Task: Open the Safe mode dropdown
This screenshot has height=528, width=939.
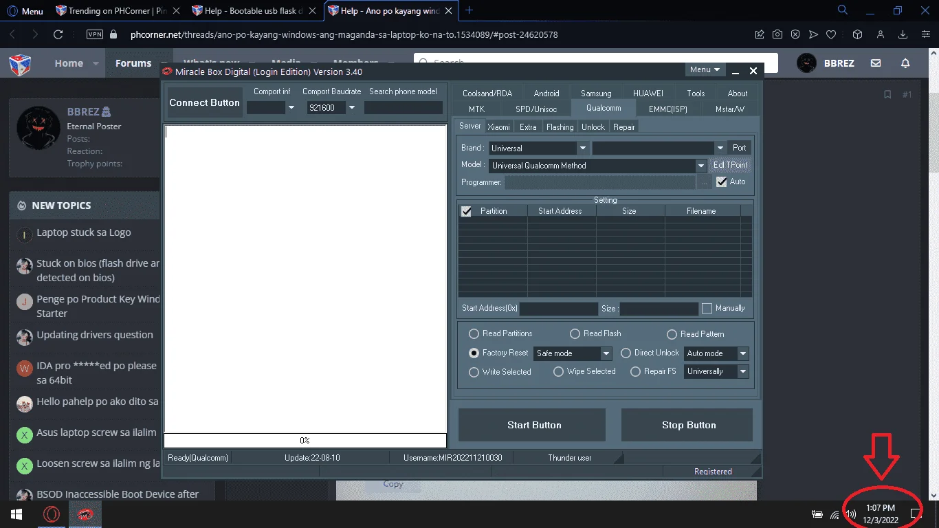Action: point(606,353)
